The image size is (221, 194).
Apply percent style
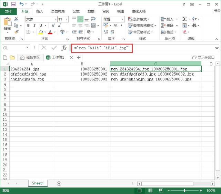click(115, 26)
